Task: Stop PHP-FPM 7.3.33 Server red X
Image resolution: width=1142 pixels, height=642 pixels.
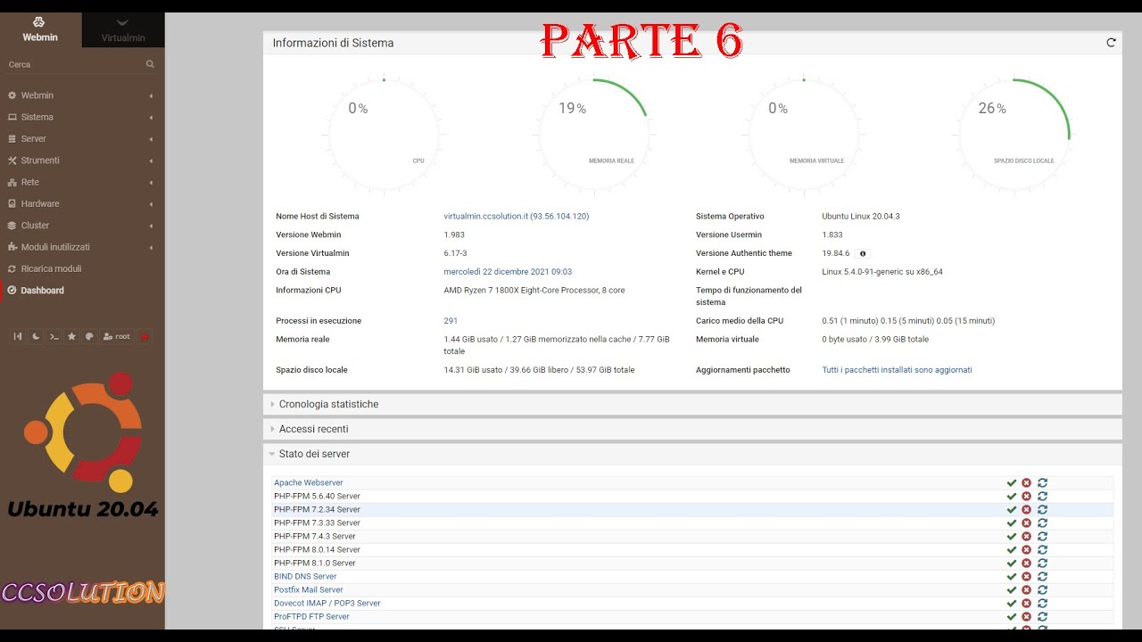Action: click(1027, 523)
